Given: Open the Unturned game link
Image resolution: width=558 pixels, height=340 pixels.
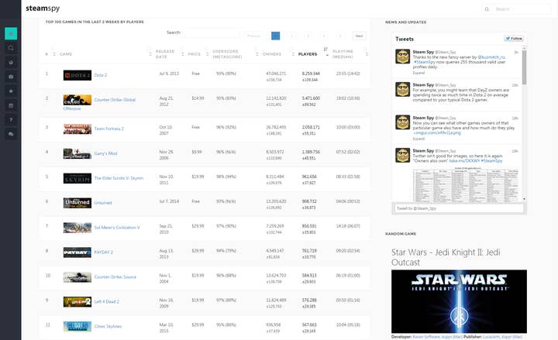Looking at the screenshot, I should click(x=103, y=203).
